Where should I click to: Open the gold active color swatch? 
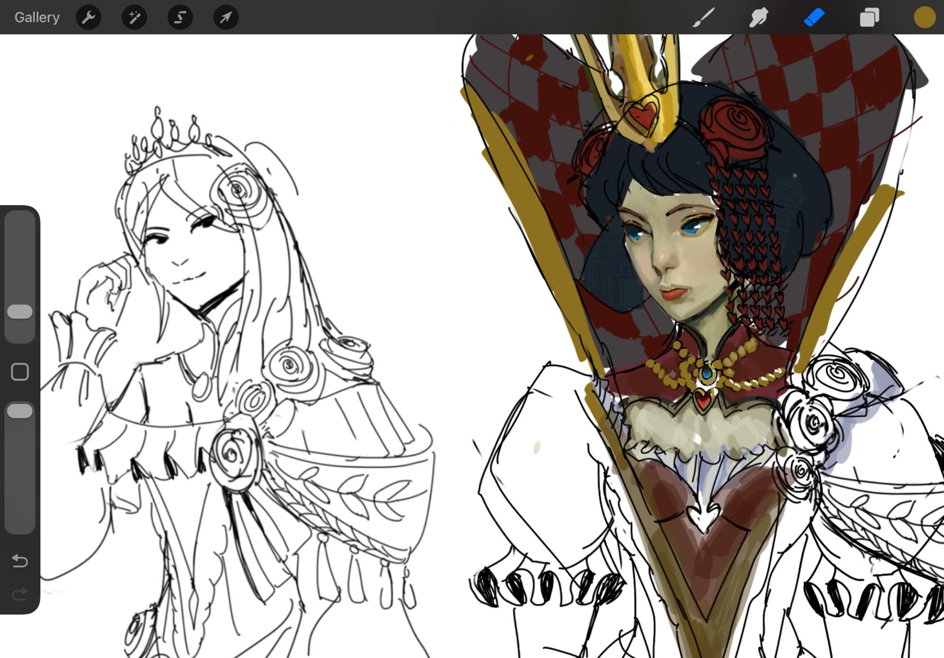click(924, 17)
